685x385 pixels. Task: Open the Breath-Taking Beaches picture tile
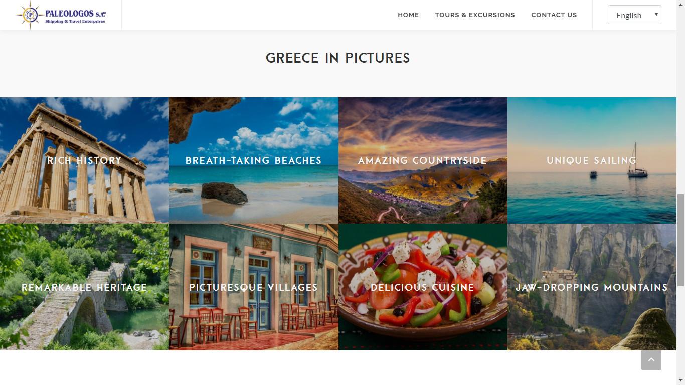(x=254, y=160)
